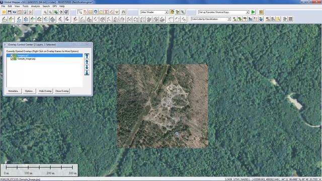This screenshot has width=322, height=181.
Task: Move selected overlay up one level
Action: point(87,62)
